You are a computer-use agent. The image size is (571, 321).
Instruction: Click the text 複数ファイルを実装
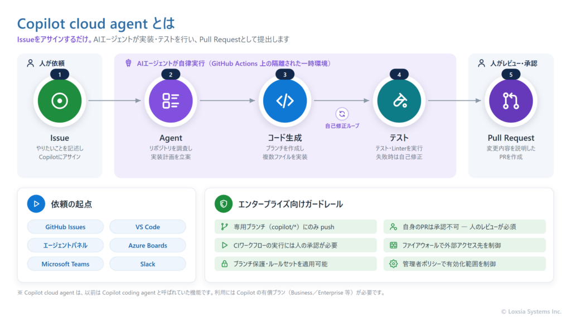pyautogui.click(x=285, y=157)
